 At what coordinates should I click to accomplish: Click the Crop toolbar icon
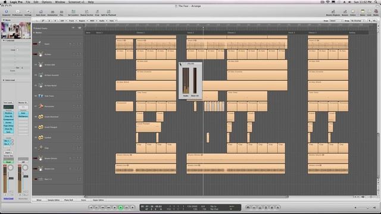tap(97, 12)
